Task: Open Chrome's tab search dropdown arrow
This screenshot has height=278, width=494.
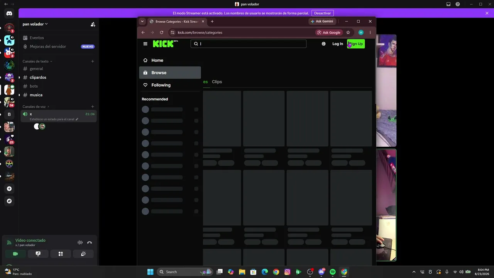Action: 142,22
